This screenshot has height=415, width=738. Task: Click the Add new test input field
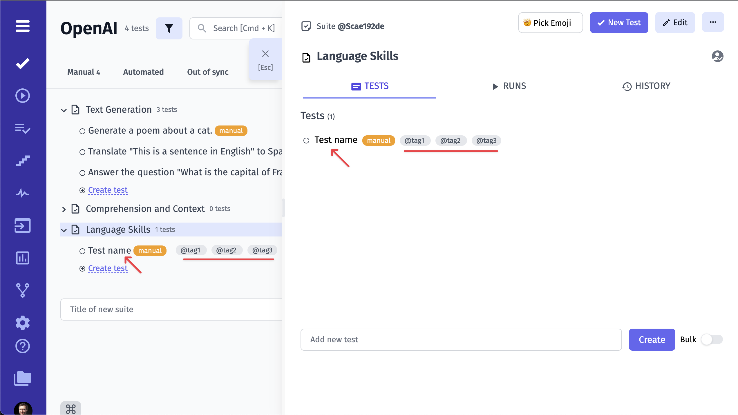coord(461,340)
